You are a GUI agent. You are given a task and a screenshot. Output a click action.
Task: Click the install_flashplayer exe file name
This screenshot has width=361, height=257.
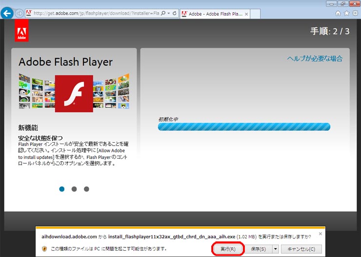pyautogui.click(x=172, y=236)
